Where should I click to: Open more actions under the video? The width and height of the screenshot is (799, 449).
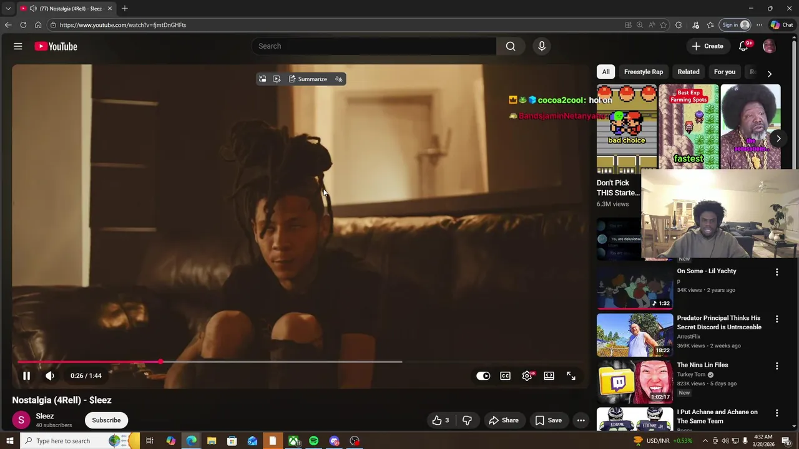point(581,420)
